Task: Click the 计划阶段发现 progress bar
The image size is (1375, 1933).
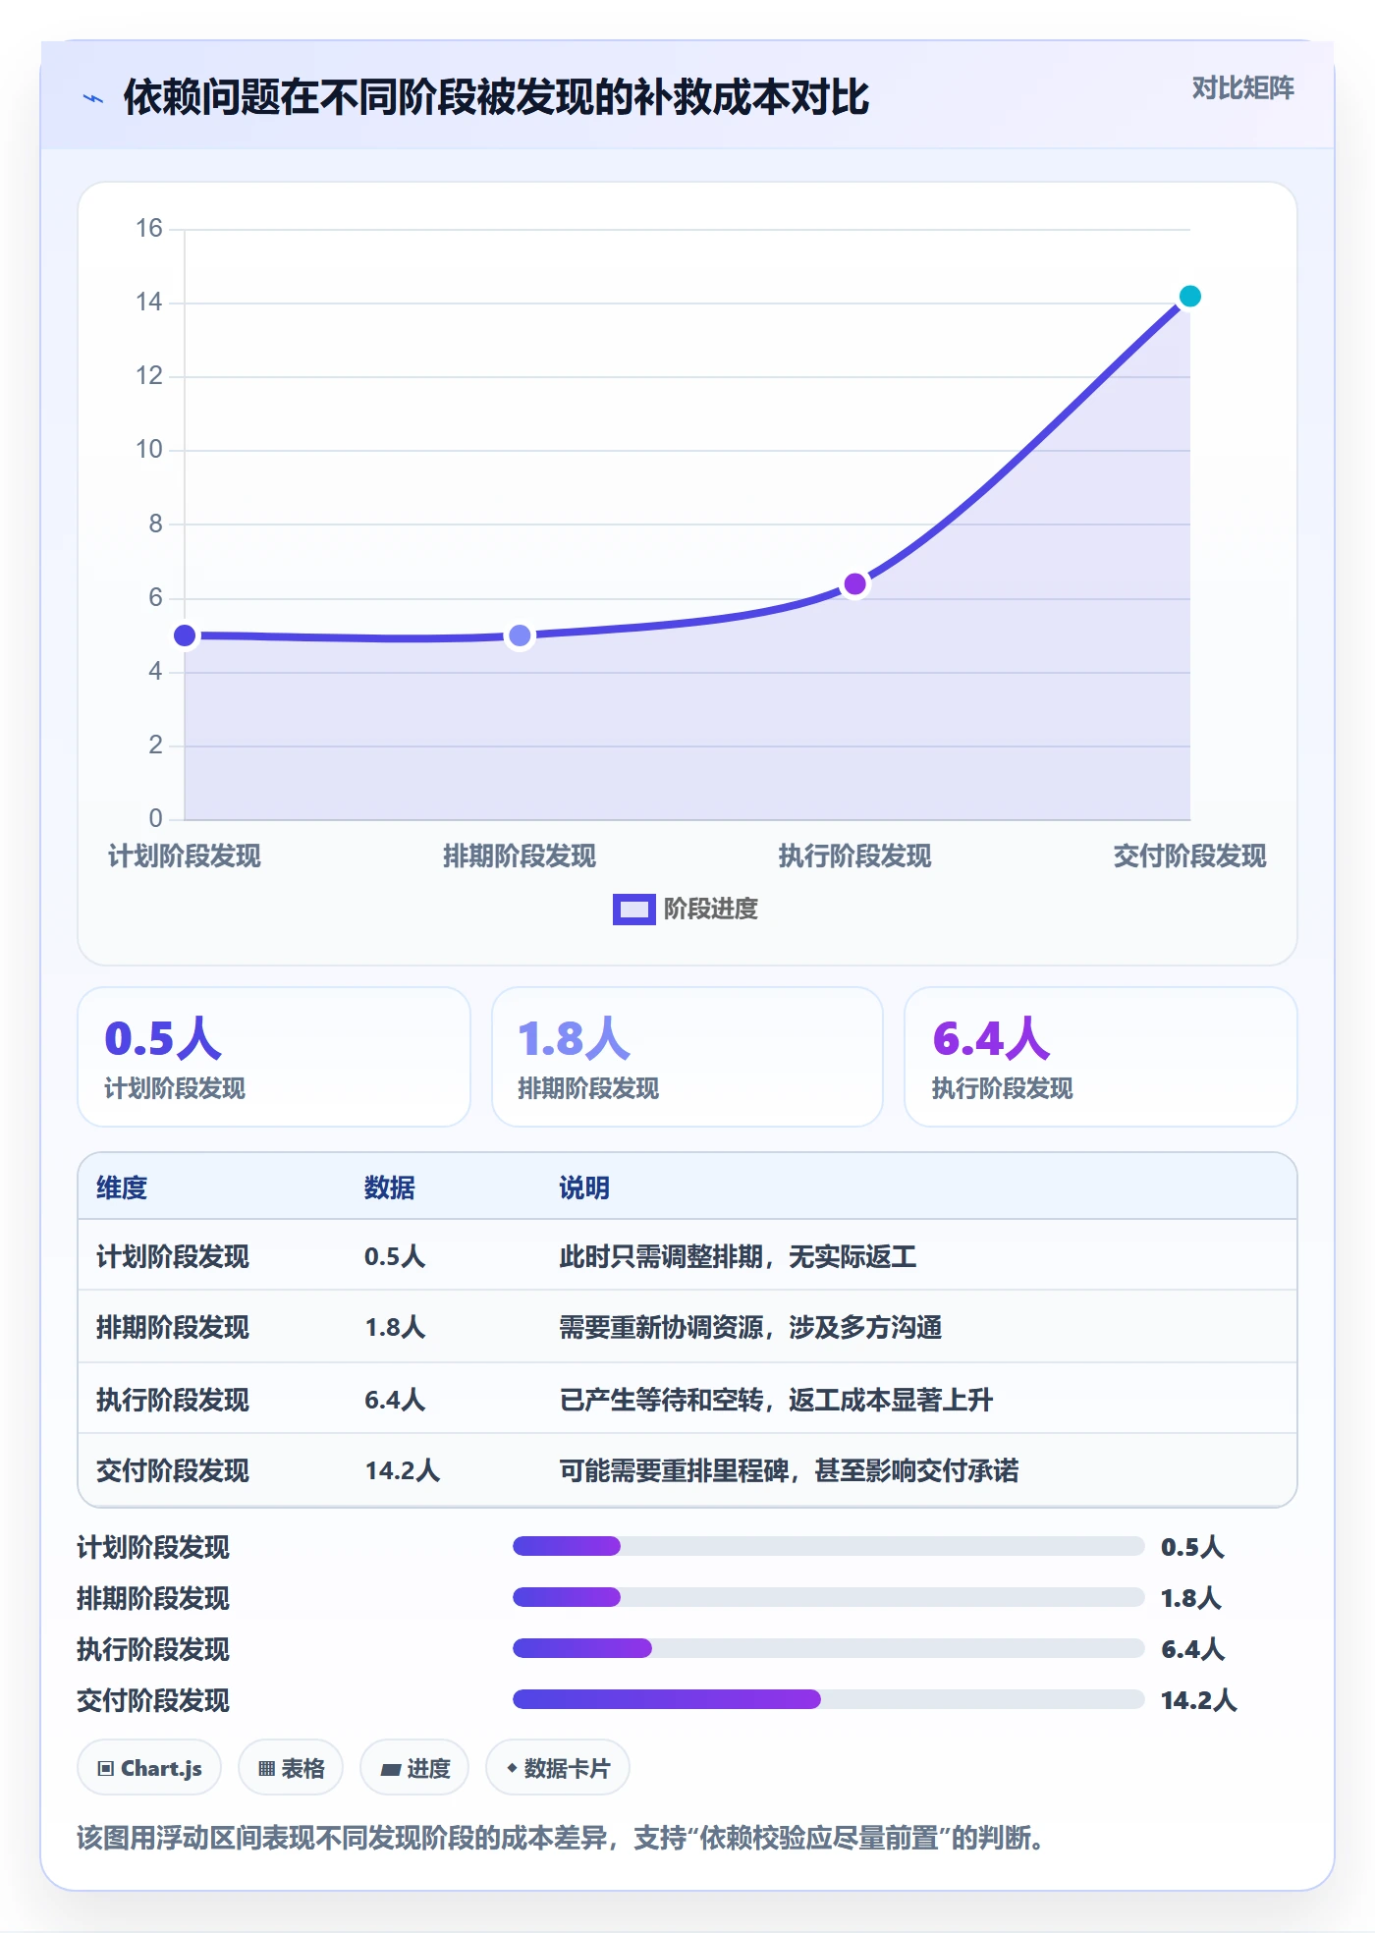Action: (828, 1546)
